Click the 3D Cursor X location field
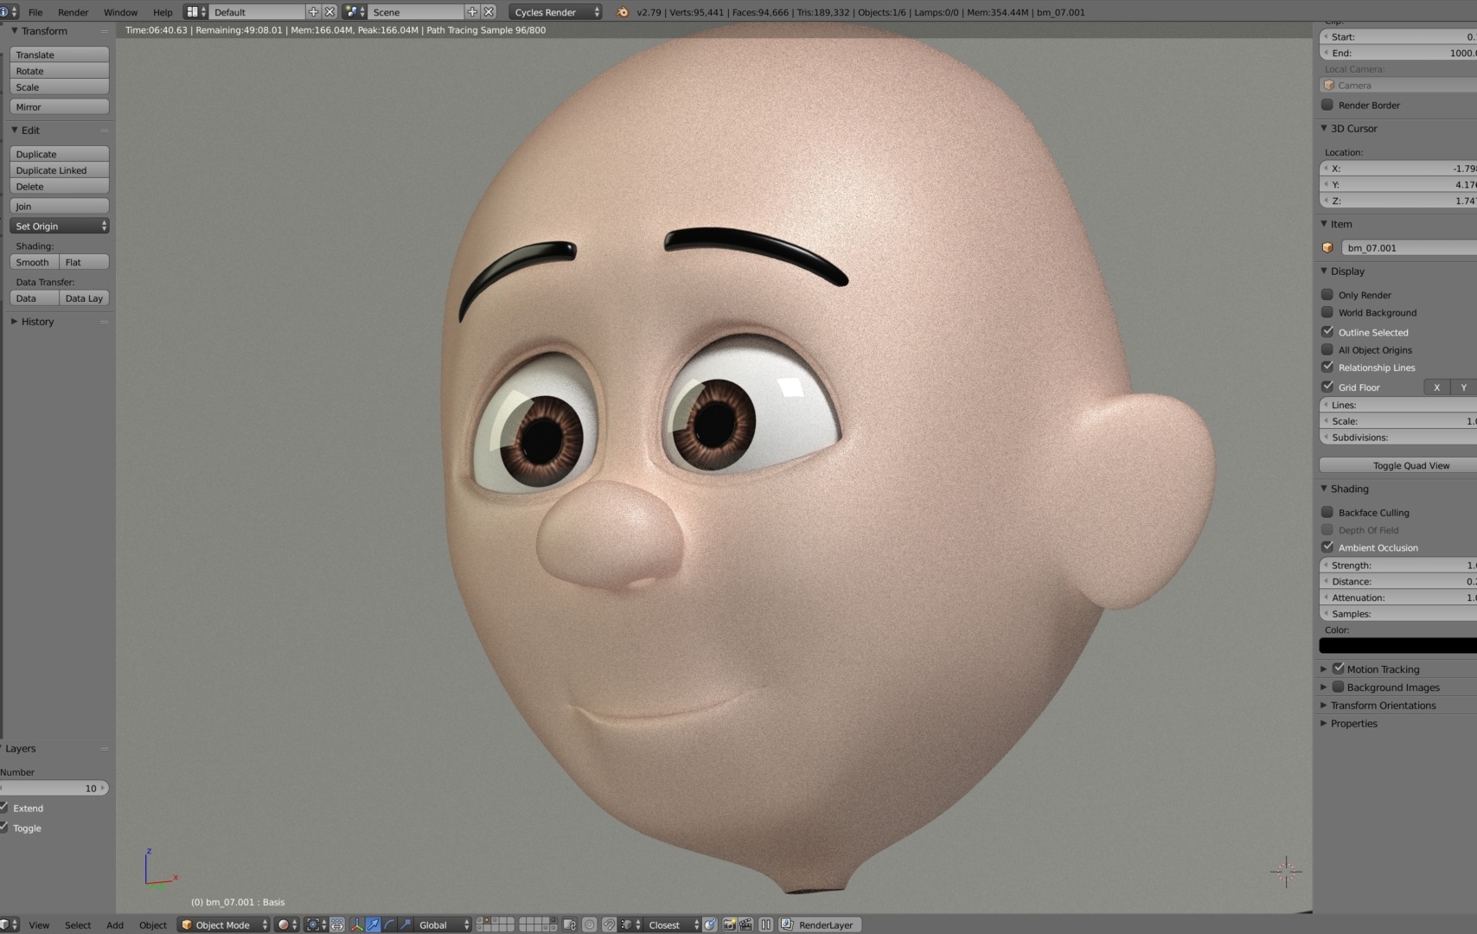 pos(1397,168)
